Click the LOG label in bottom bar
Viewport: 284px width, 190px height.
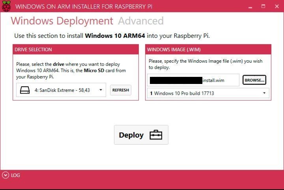(x=15, y=175)
